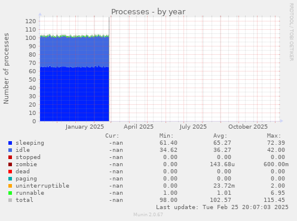297x221 pixels.
Task: Click the runnable maximum value 6.95
Action: pyautogui.click(x=278, y=193)
